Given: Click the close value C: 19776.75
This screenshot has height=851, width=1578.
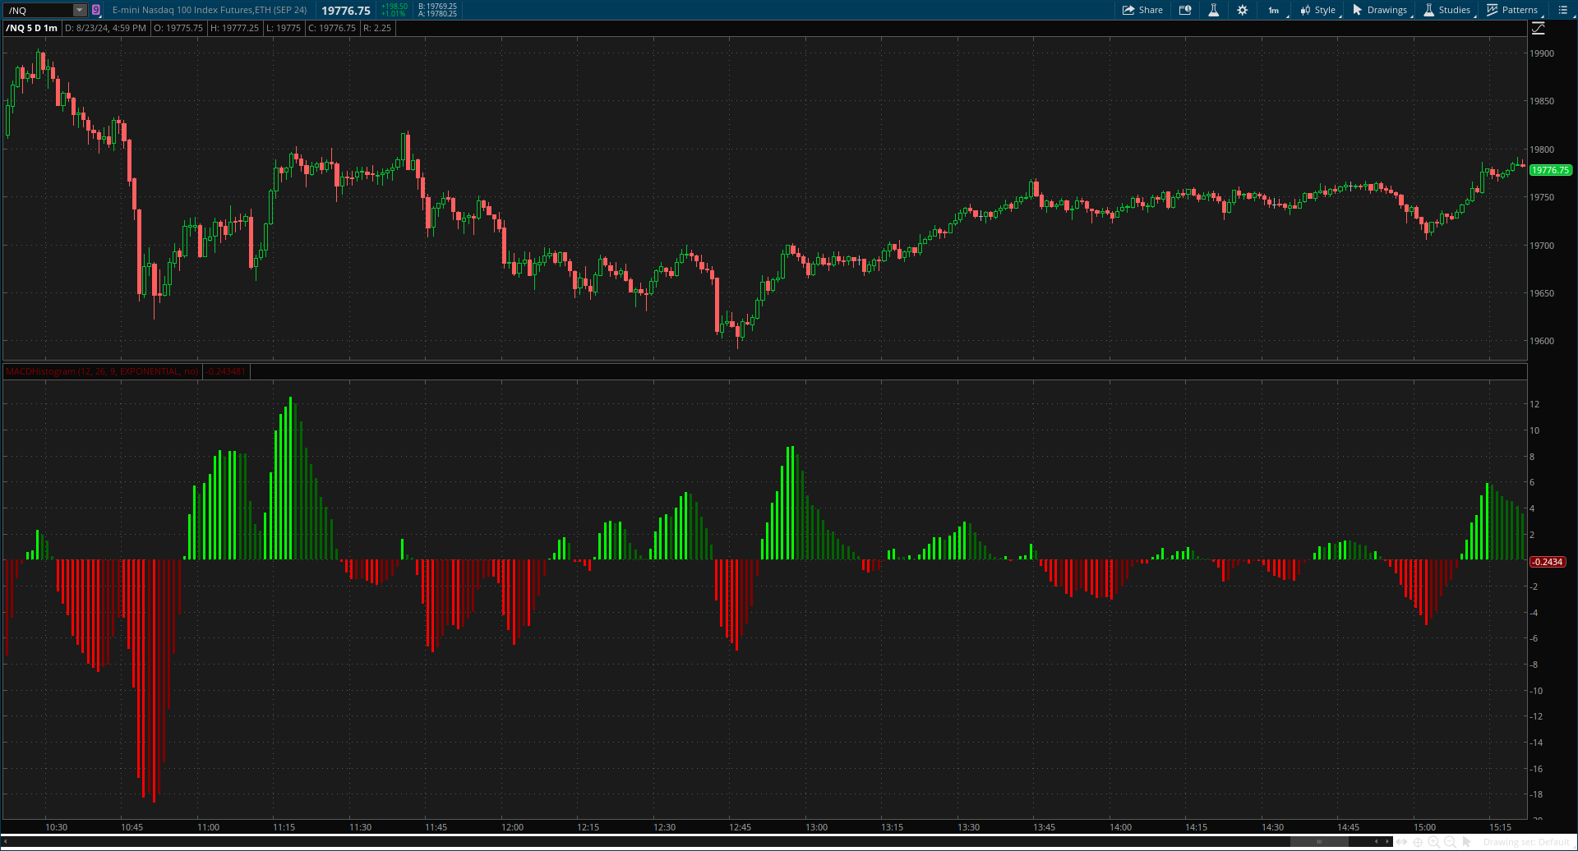Looking at the screenshot, I should pos(332,28).
